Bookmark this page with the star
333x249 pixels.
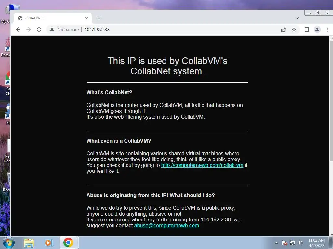[x=294, y=30]
